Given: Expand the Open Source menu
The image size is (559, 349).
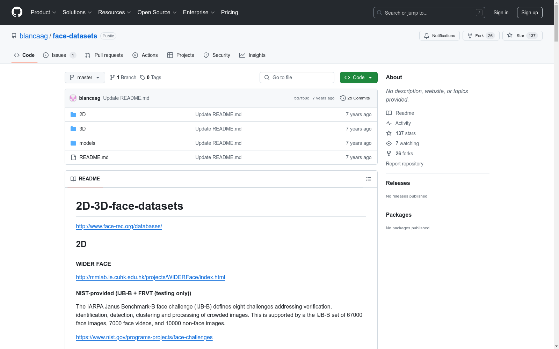Looking at the screenshot, I should [x=157, y=12].
